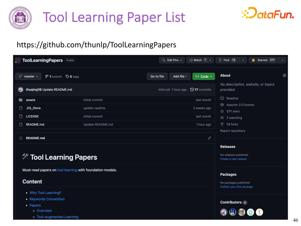Open the README table of contents icon
This screenshot has height=226, width=301.
[21, 138]
